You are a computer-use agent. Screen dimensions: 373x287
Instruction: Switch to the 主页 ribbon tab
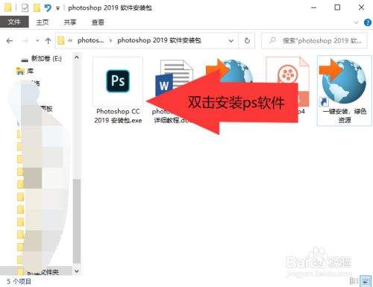point(43,22)
